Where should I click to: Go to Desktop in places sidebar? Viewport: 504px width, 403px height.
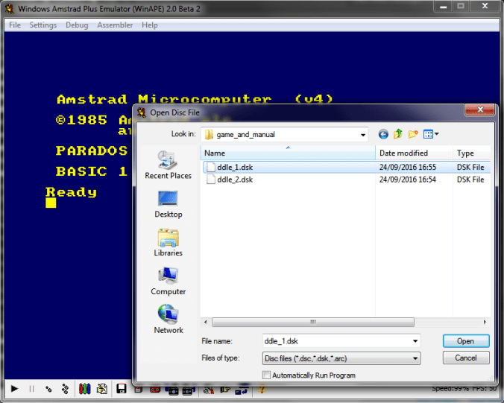click(168, 204)
